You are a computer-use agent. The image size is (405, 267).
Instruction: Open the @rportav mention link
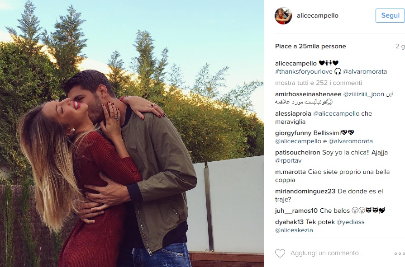288,160
